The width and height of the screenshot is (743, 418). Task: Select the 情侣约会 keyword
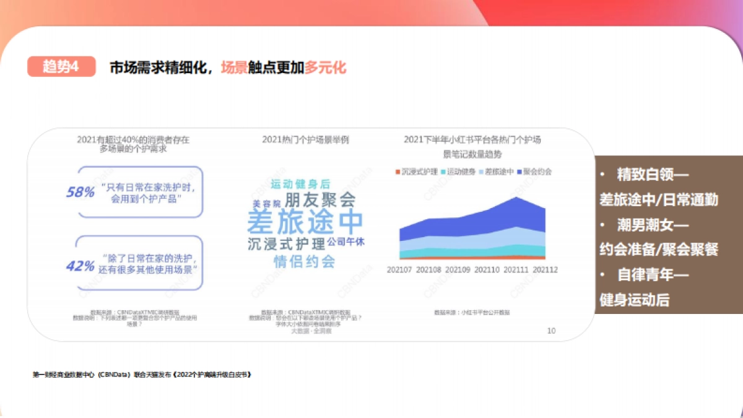[304, 259]
